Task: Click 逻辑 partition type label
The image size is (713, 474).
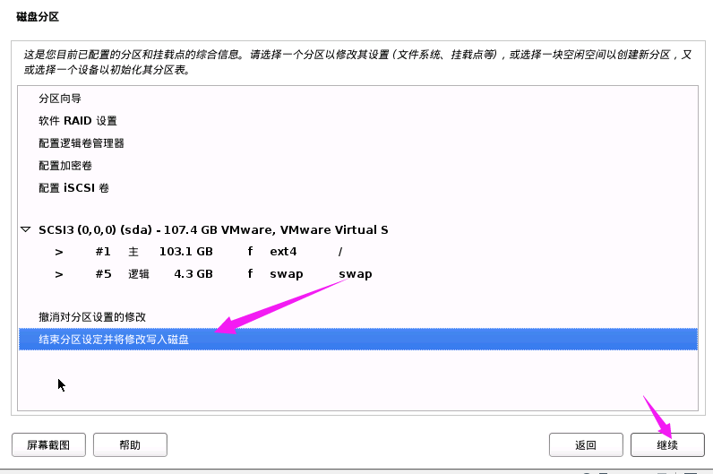Action: tap(139, 274)
